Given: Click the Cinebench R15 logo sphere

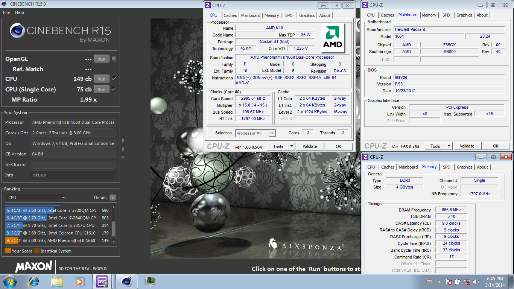Looking at the screenshot, I should [17, 31].
